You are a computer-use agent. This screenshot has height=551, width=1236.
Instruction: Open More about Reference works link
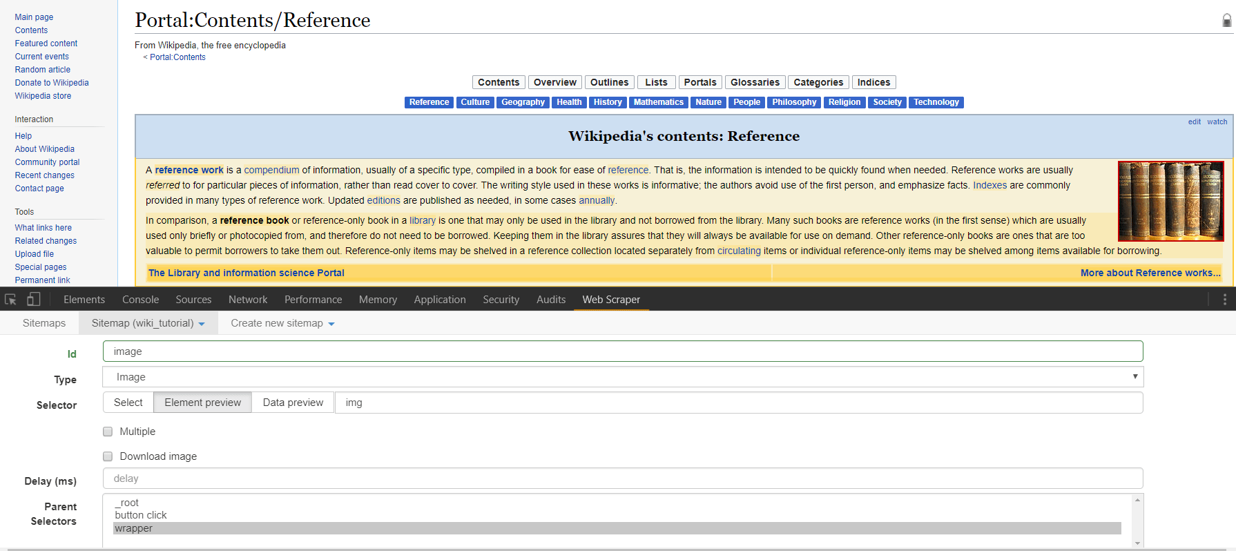pyautogui.click(x=1150, y=273)
